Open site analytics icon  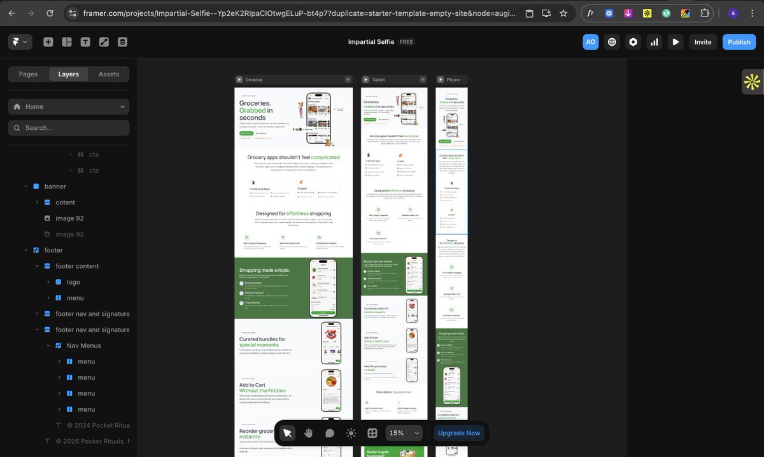point(654,42)
